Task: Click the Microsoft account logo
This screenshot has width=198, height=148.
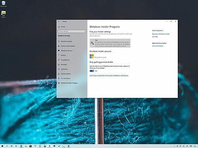Action: [91, 56]
